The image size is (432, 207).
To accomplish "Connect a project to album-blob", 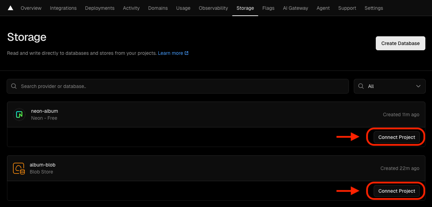I will pyautogui.click(x=396, y=191).
